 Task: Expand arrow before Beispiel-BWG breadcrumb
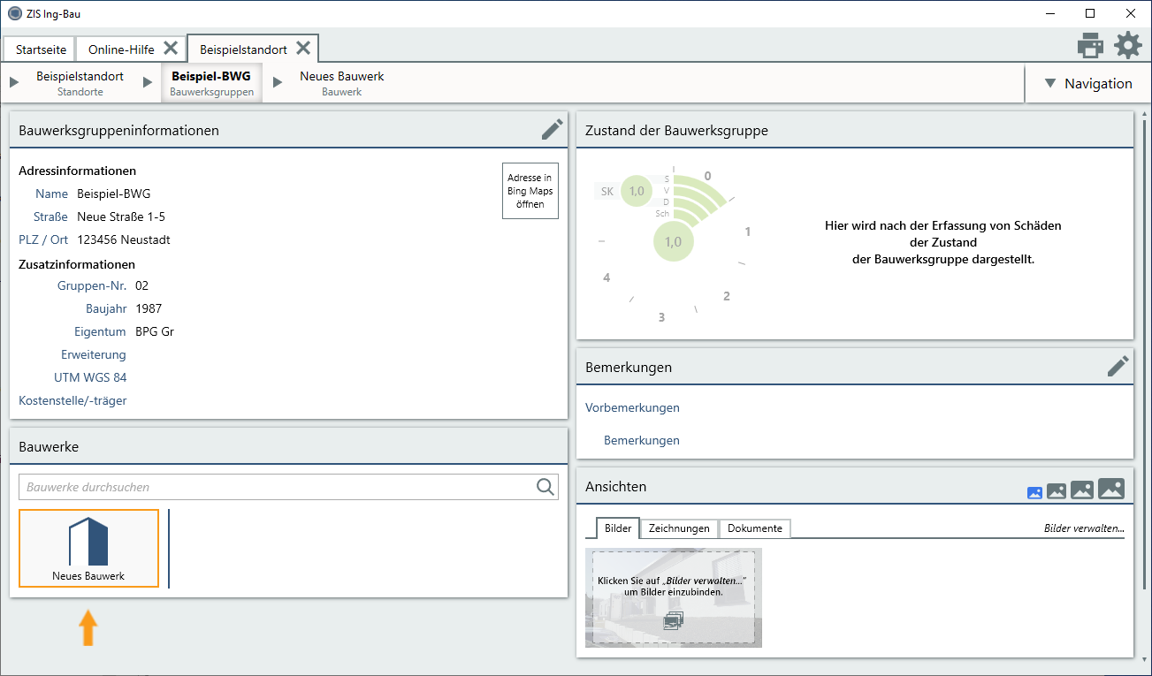(148, 83)
